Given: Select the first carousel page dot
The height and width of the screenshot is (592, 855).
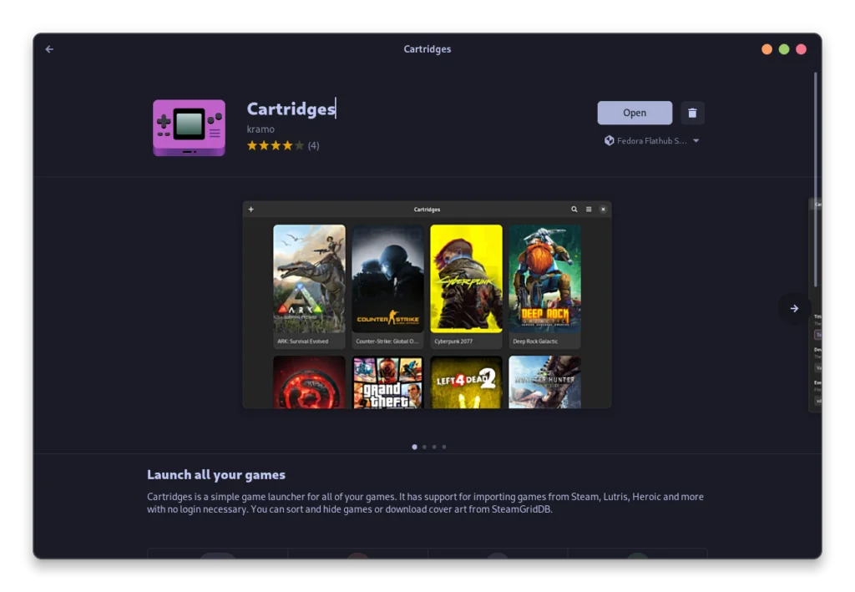Looking at the screenshot, I should [414, 447].
